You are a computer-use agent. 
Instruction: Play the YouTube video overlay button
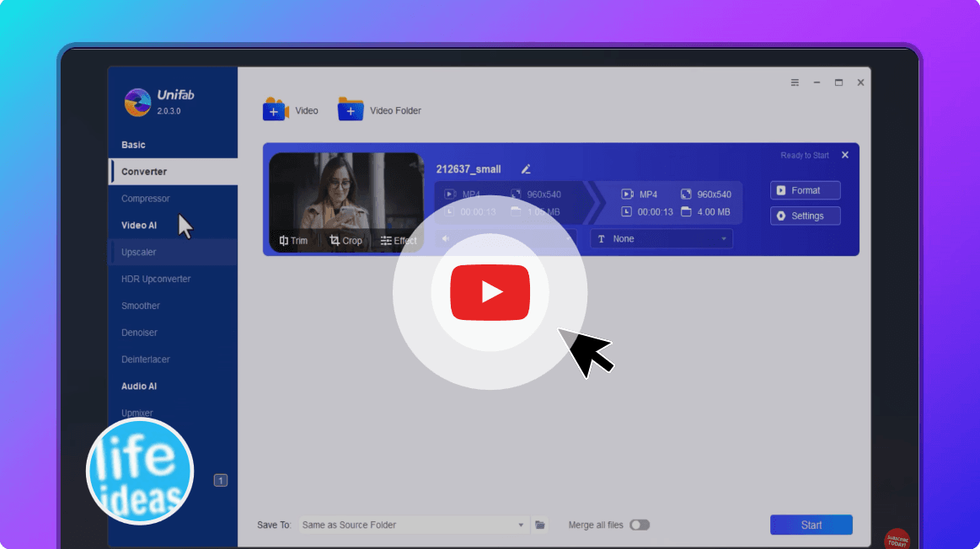point(490,292)
